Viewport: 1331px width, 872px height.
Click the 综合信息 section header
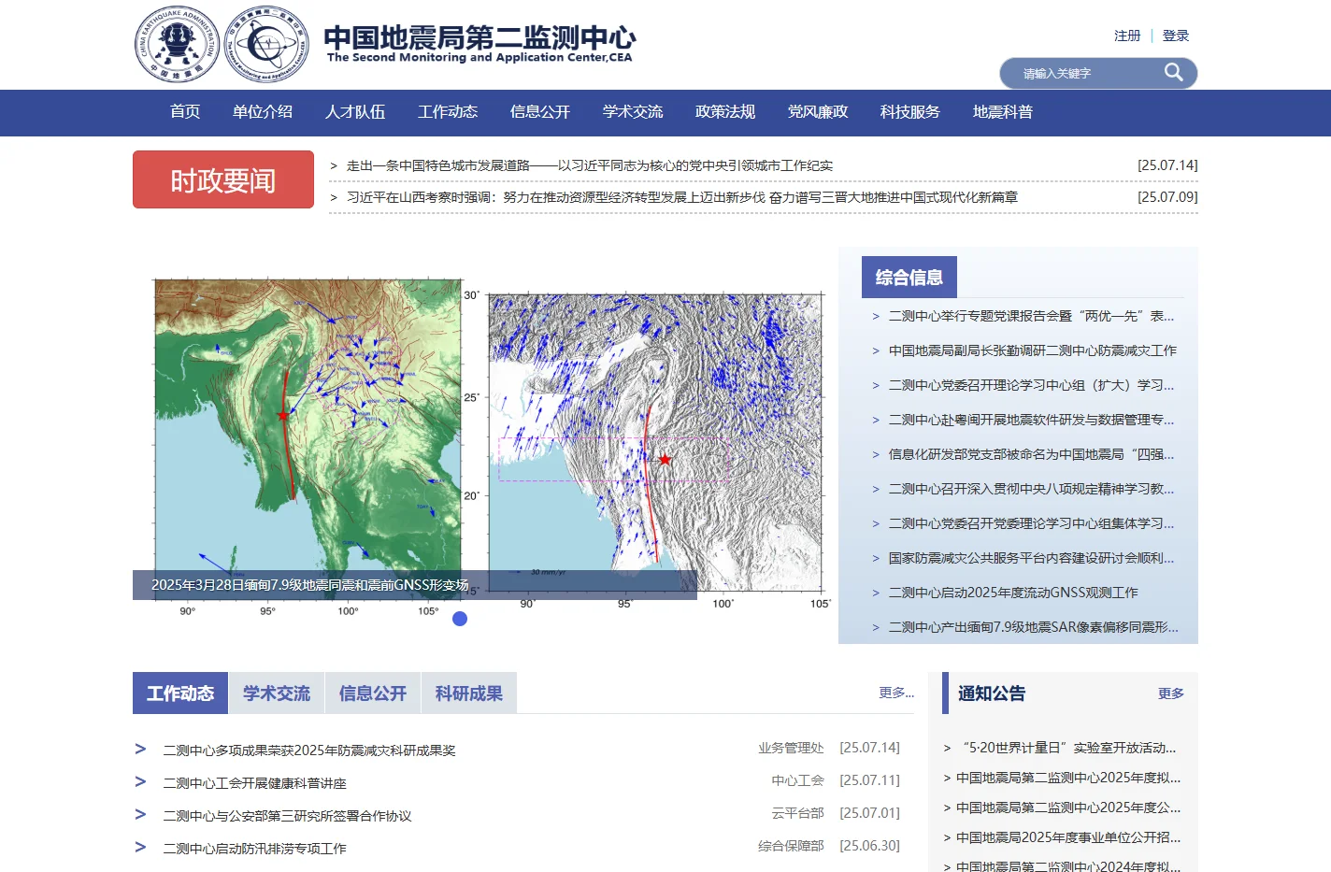(909, 277)
